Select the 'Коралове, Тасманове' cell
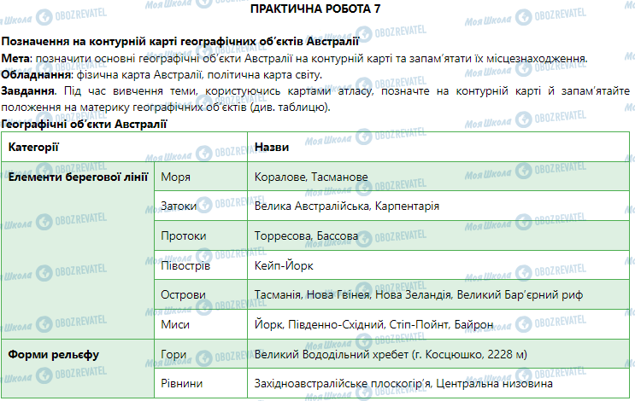 pos(311,177)
